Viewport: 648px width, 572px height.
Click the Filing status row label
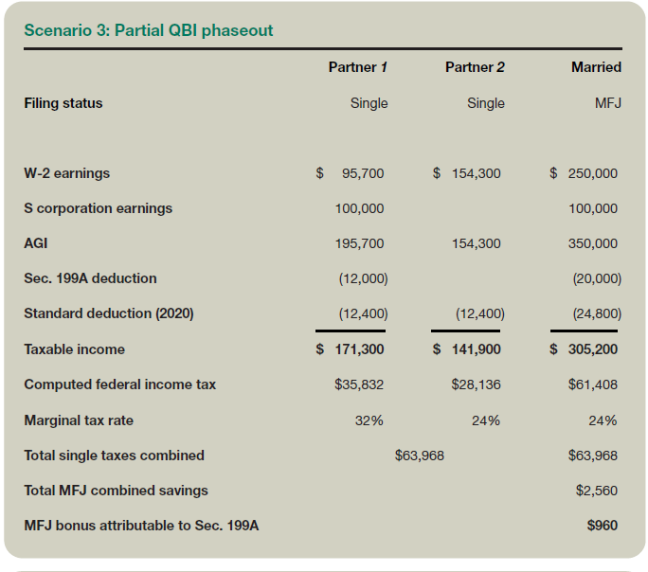point(63,103)
